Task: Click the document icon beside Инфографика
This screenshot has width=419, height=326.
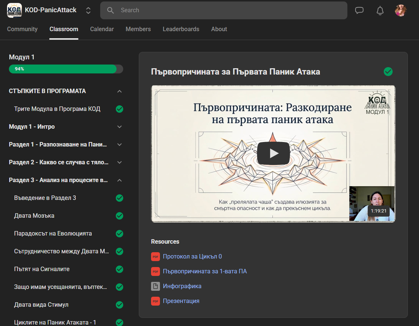Action: coord(156,286)
